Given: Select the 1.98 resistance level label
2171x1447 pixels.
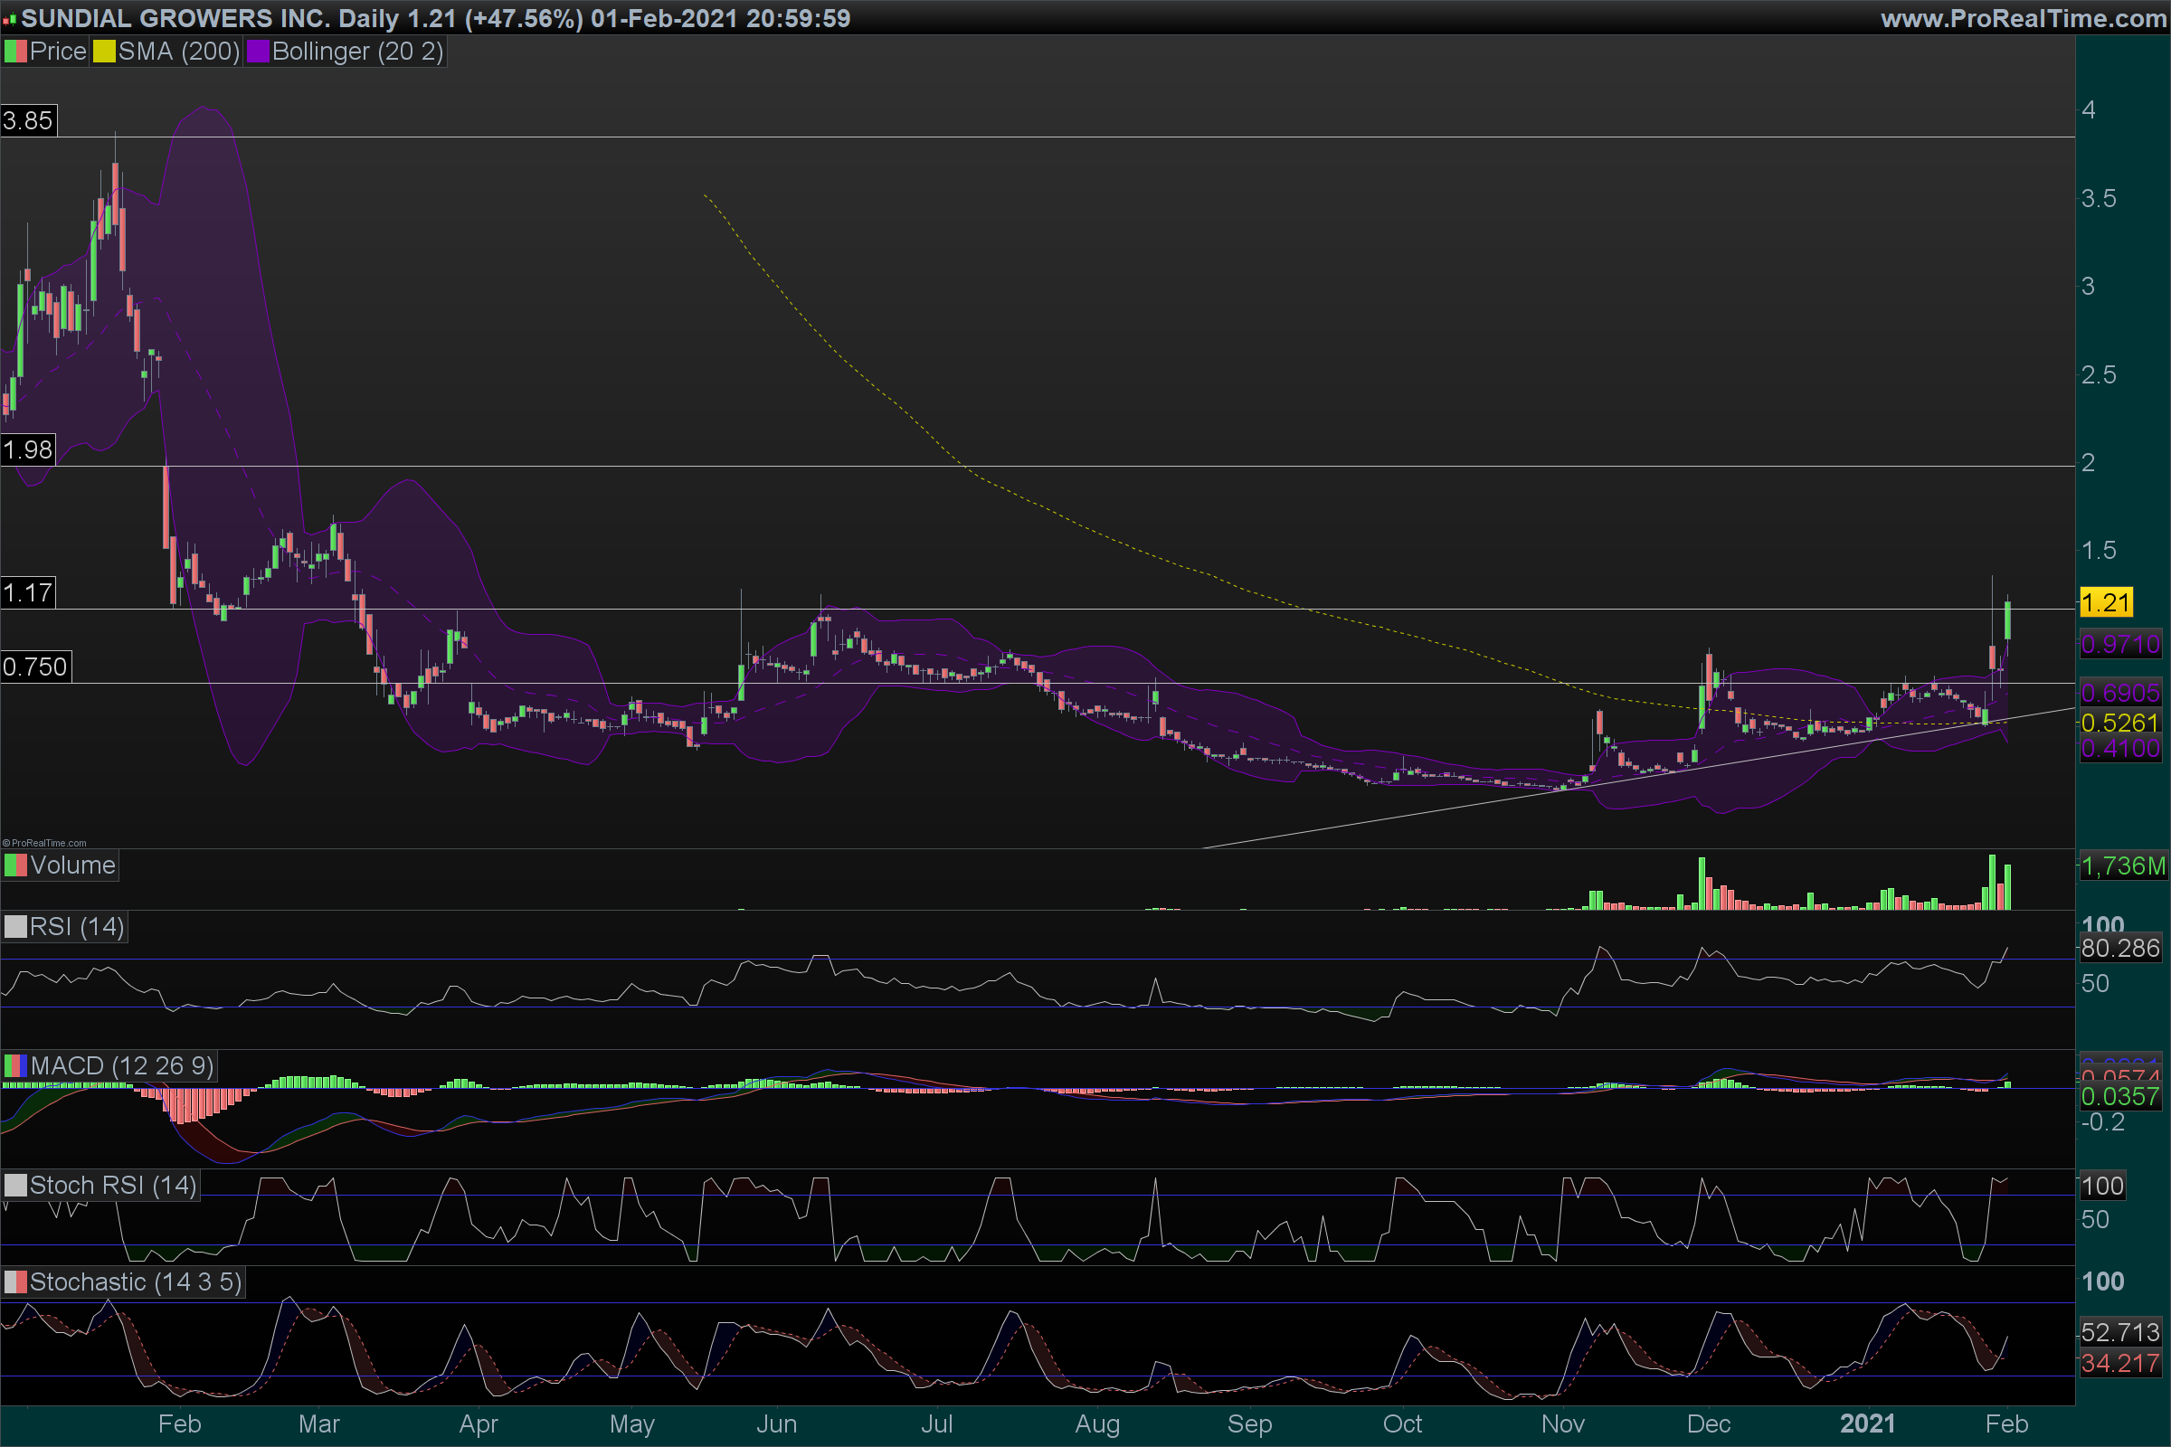Looking at the screenshot, I should [28, 450].
